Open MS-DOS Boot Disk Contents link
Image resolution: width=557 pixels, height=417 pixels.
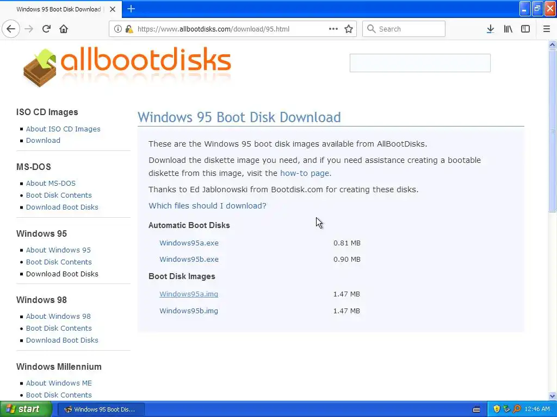(59, 195)
